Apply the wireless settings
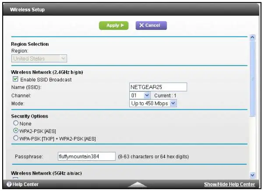This screenshot has width=263, height=191. 114,25
